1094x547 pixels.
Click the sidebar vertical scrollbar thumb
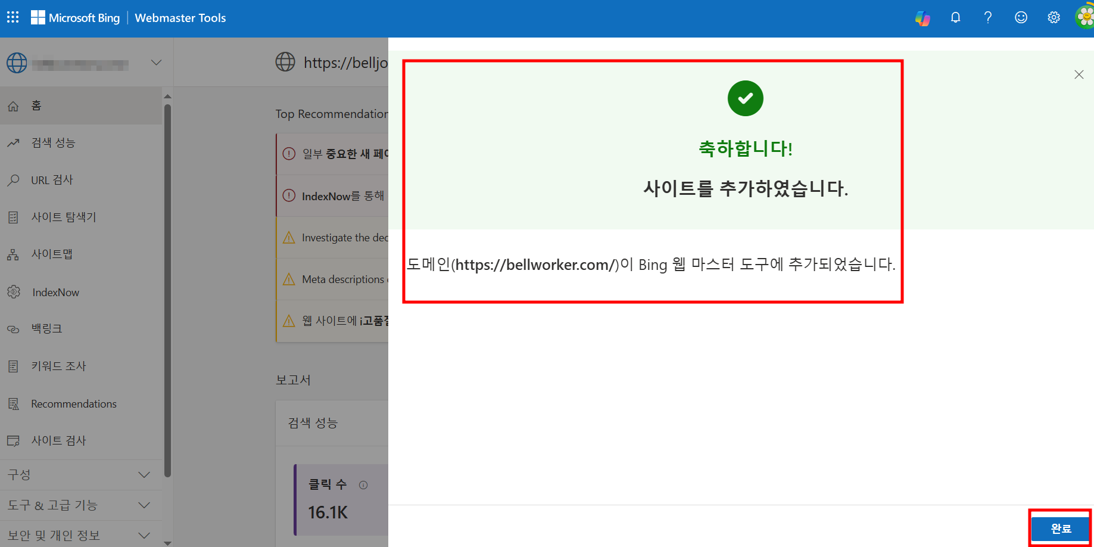[167, 291]
